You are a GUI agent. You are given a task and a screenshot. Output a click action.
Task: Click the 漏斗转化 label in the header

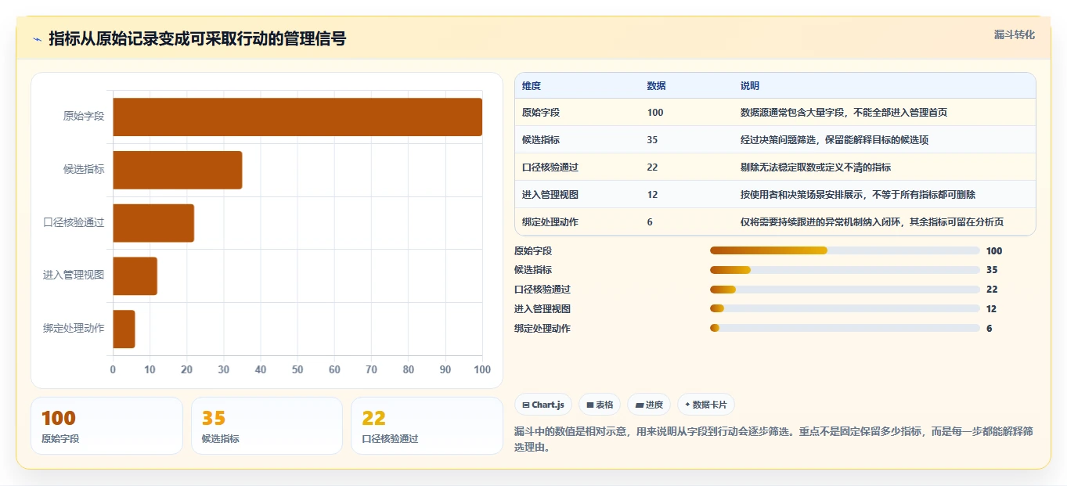coord(1014,34)
